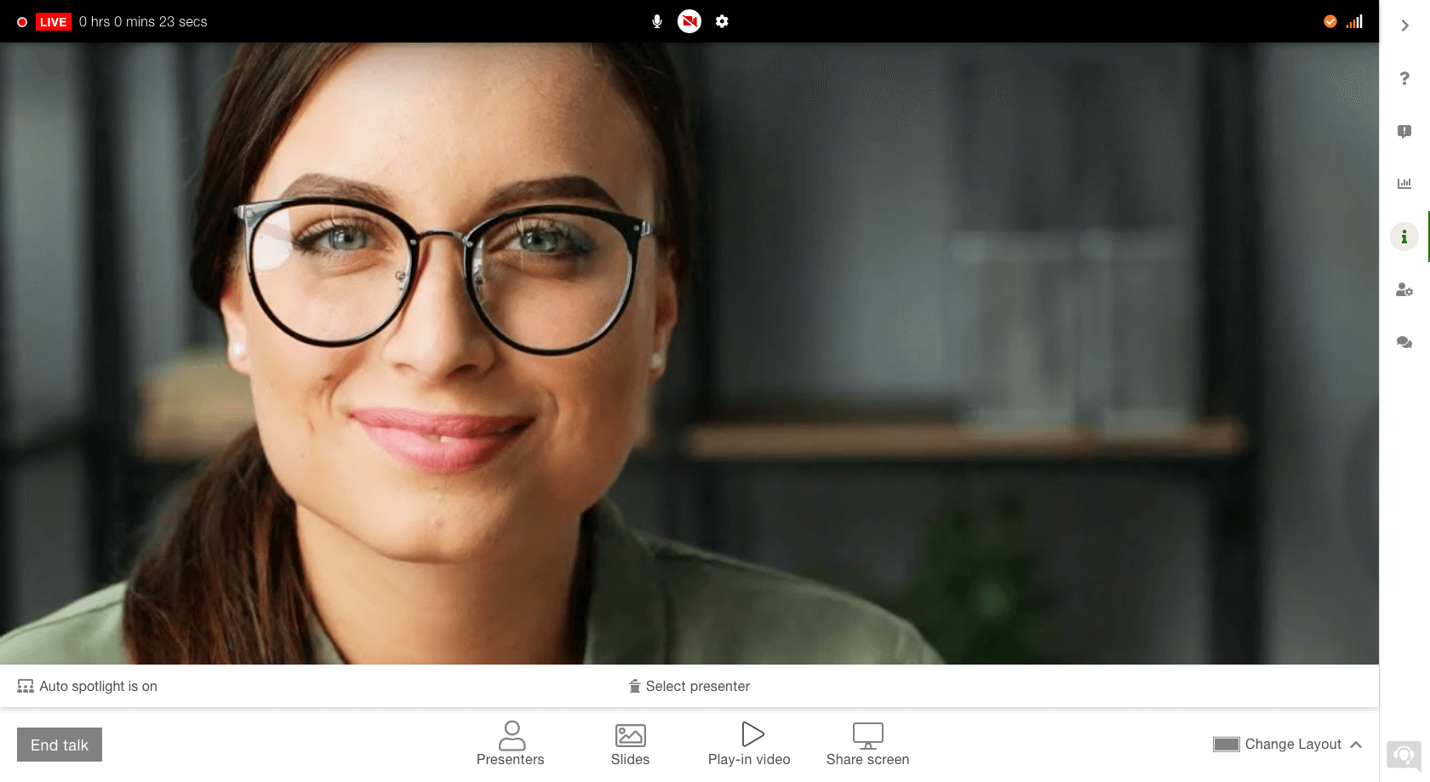Screen dimensions: 1430x782
Task: Expand the side panel with the chevron arrow
Action: click(1404, 26)
